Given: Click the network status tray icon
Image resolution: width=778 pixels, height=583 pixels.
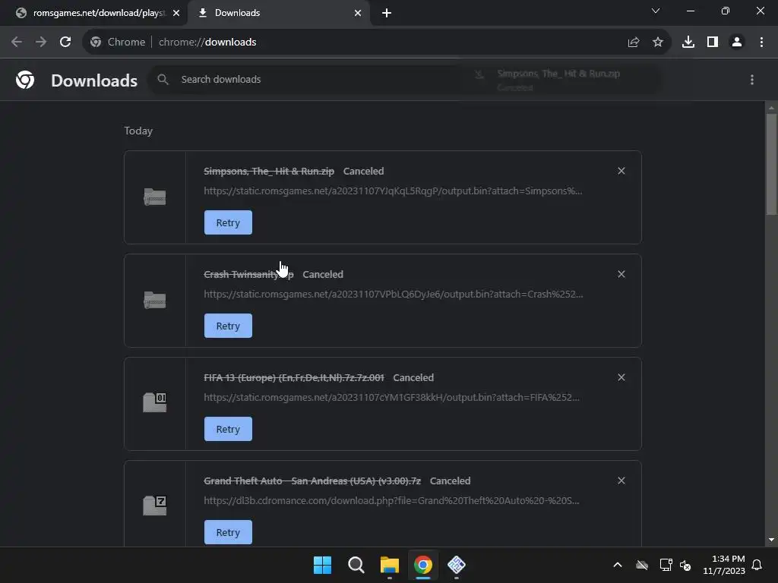Looking at the screenshot, I should pyautogui.click(x=666, y=565).
